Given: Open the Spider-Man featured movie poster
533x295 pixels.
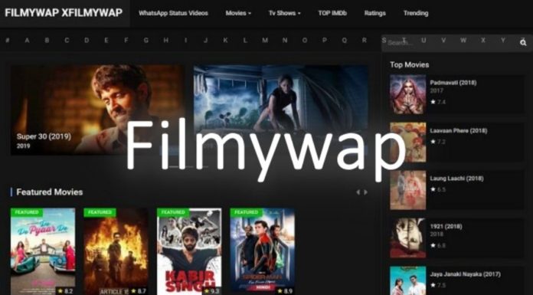Looking at the screenshot, I should 262,251.
